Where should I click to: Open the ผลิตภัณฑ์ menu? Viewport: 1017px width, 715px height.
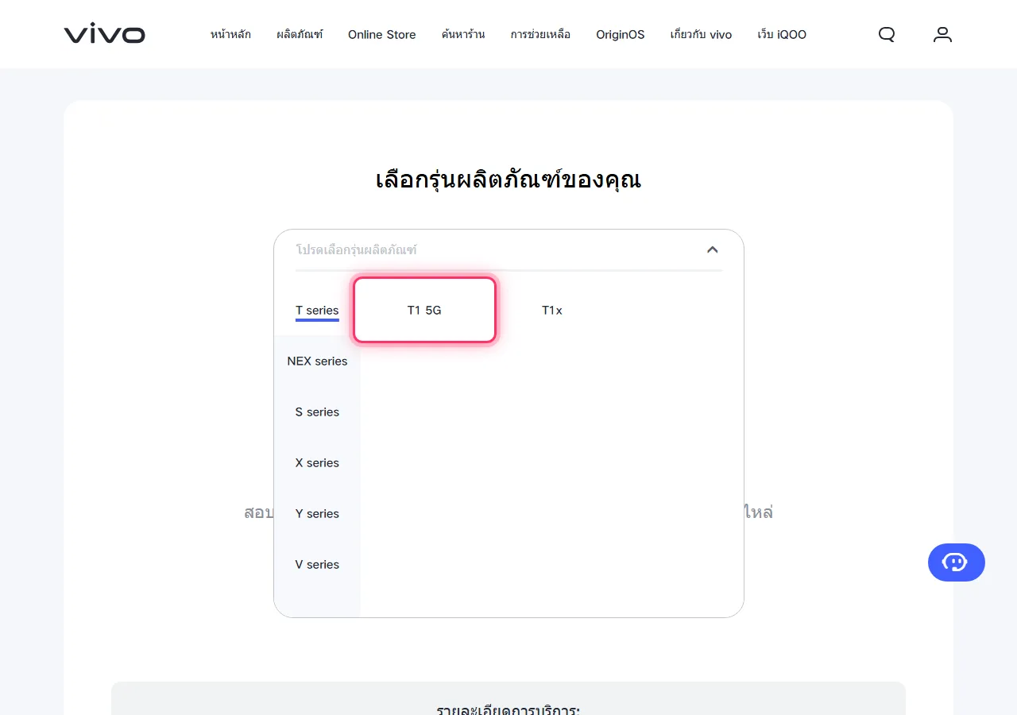click(300, 34)
